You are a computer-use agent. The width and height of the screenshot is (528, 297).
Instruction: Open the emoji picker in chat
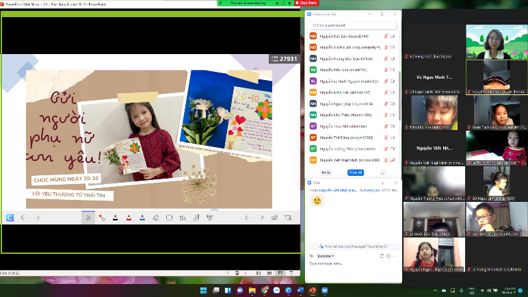tap(388, 256)
